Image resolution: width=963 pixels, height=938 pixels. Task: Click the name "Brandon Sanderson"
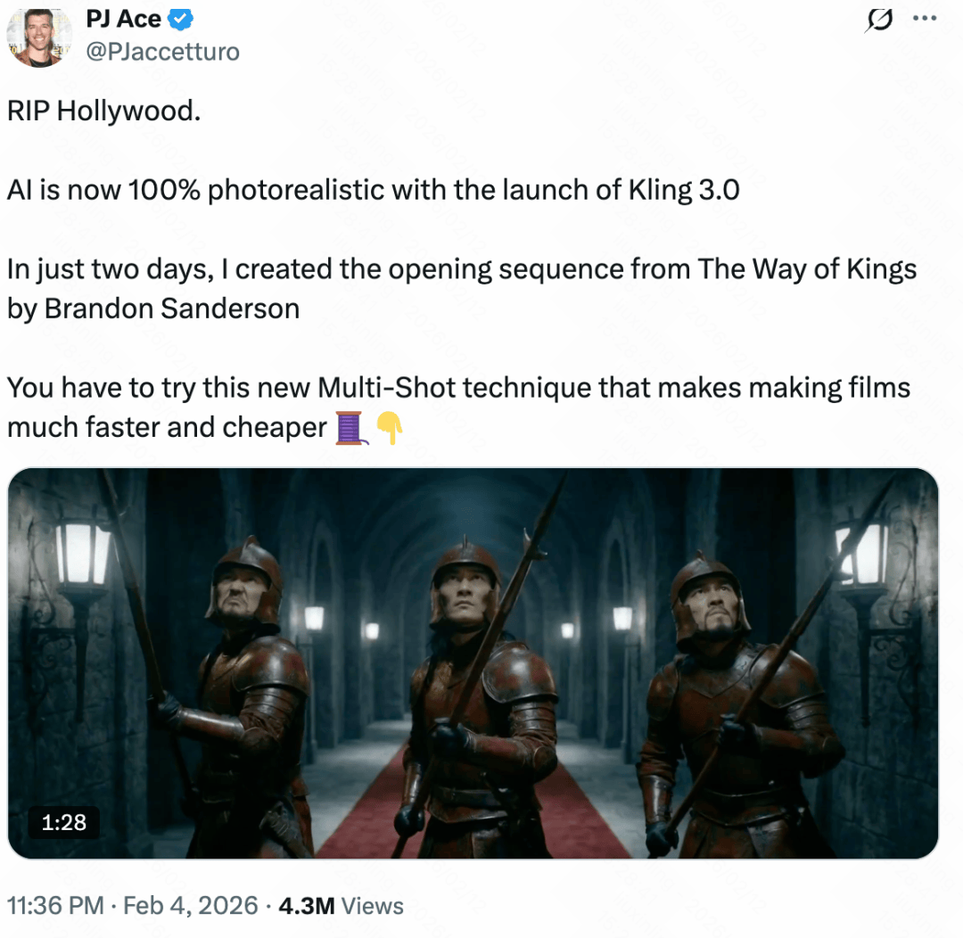pos(172,308)
